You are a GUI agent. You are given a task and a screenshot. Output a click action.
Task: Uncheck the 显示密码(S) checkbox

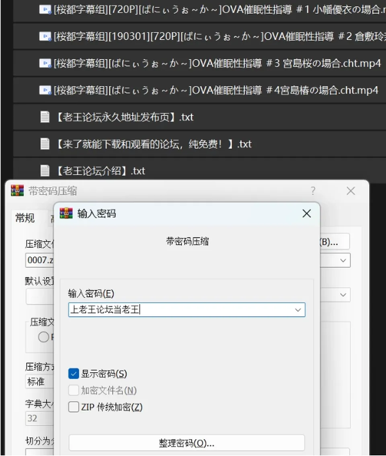pos(74,374)
